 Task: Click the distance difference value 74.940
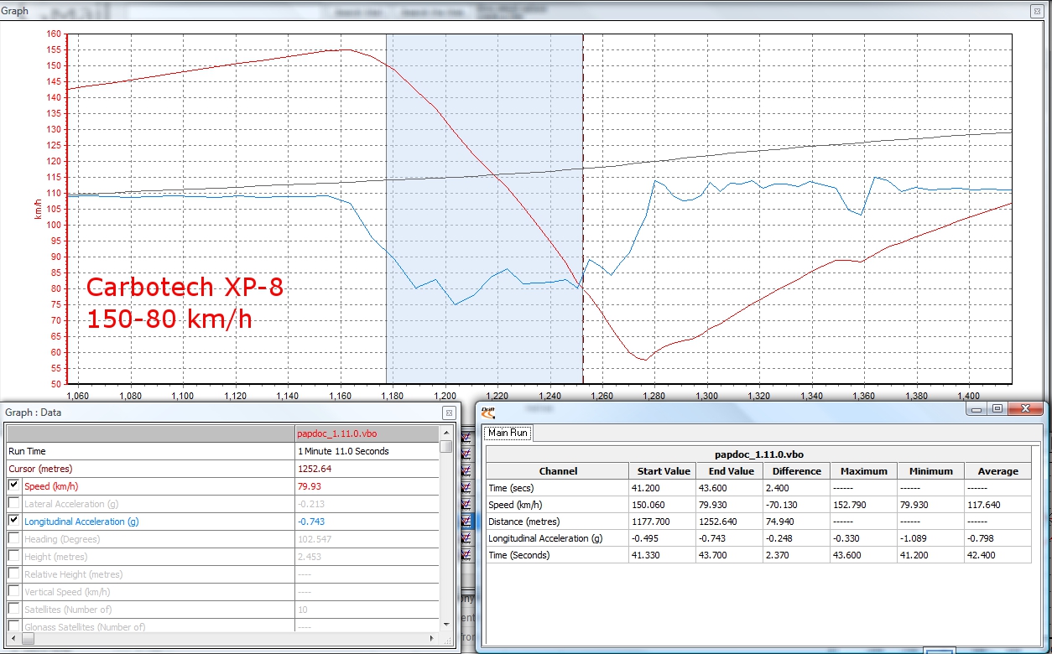point(781,522)
